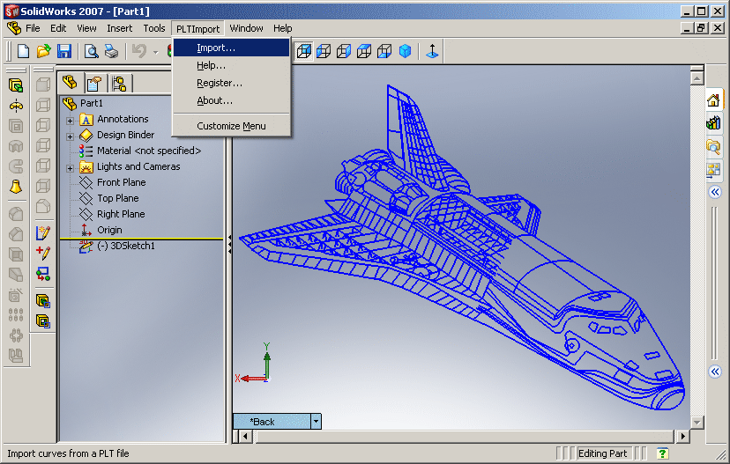
Task: Open the Insert menu
Action: click(x=120, y=28)
